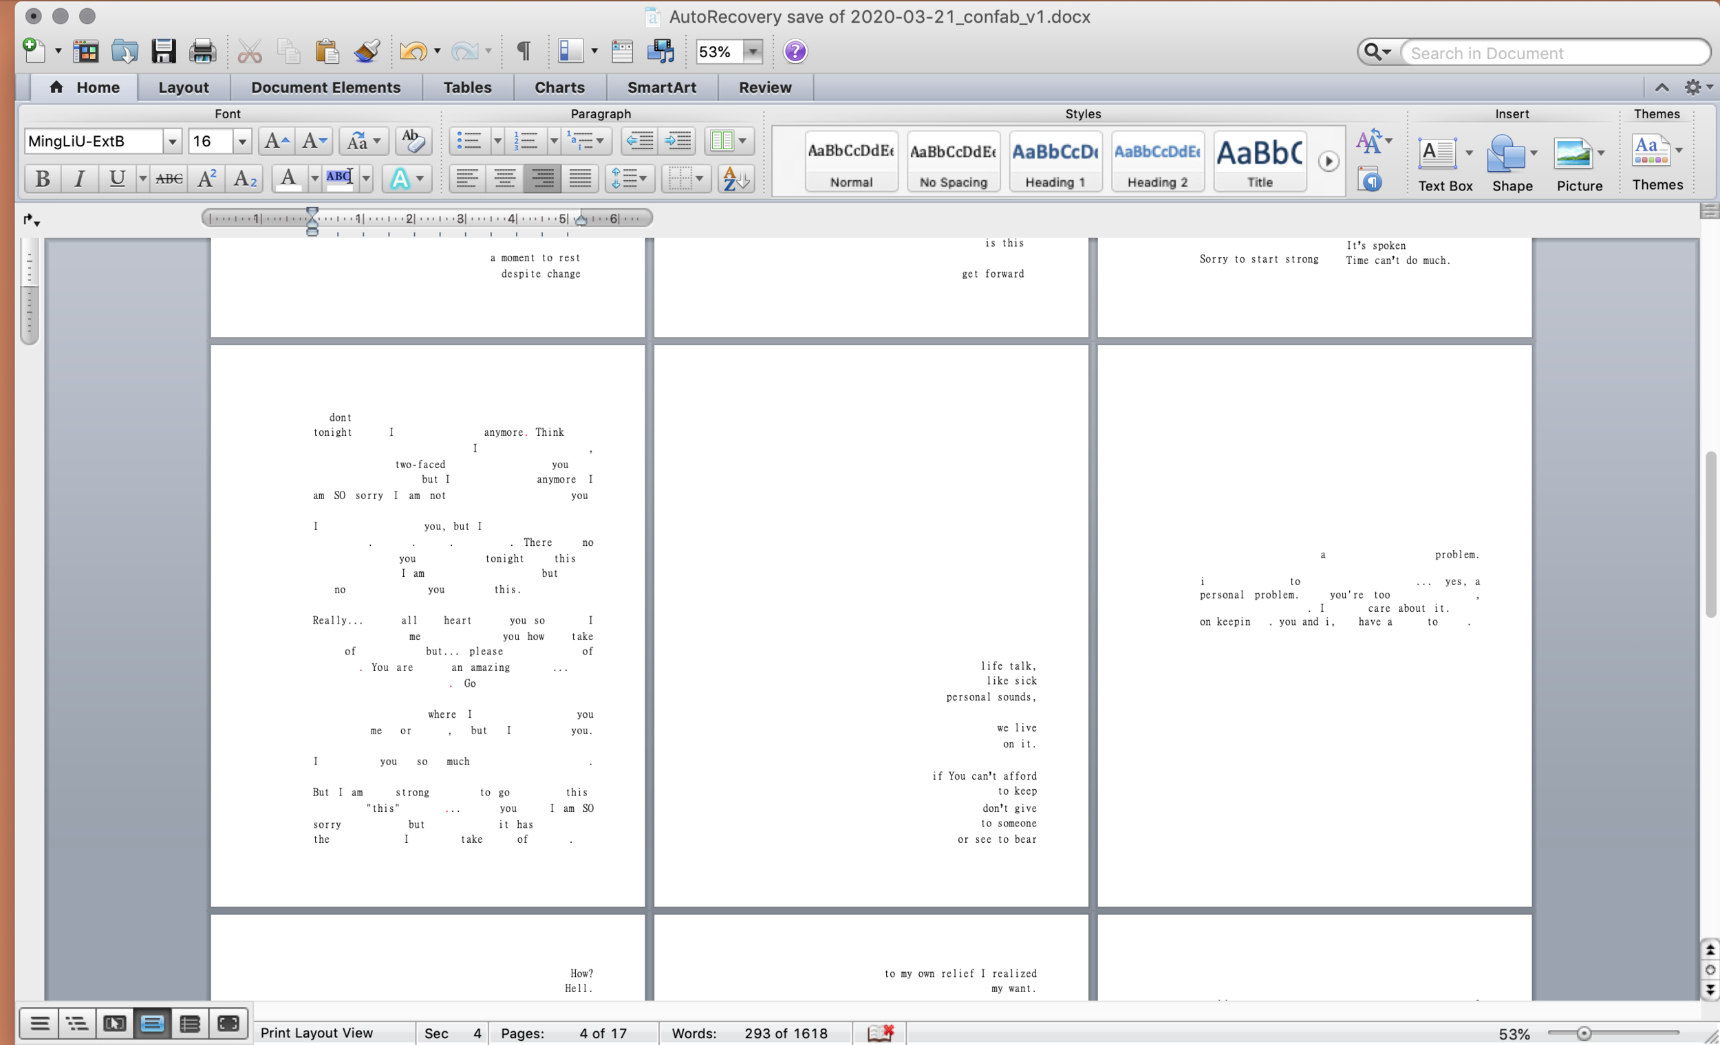Select Justify text alignment

click(x=580, y=179)
